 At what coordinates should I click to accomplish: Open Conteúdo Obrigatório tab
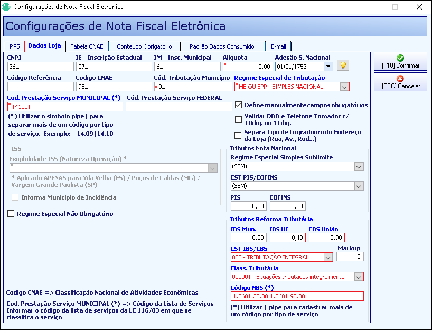[x=144, y=46]
